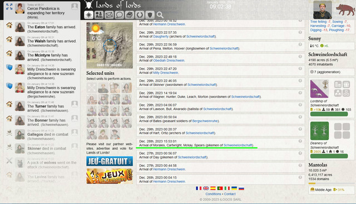The height and width of the screenshot is (204, 356).
Task: Open the Contact footer link
Action: pyautogui.click(x=230, y=194)
